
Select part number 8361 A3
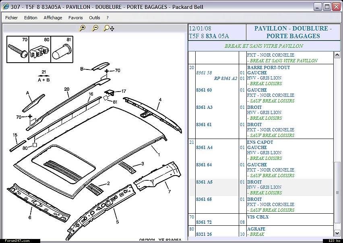point(205,107)
